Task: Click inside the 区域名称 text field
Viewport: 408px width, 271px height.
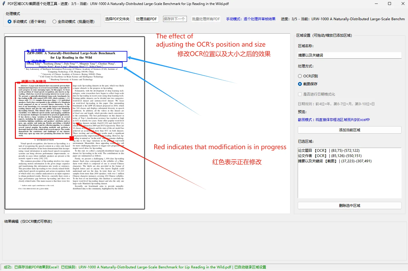Action: tap(349, 55)
